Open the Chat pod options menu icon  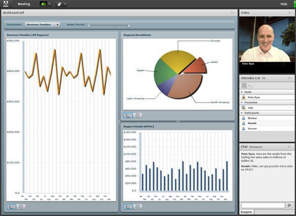point(290,147)
